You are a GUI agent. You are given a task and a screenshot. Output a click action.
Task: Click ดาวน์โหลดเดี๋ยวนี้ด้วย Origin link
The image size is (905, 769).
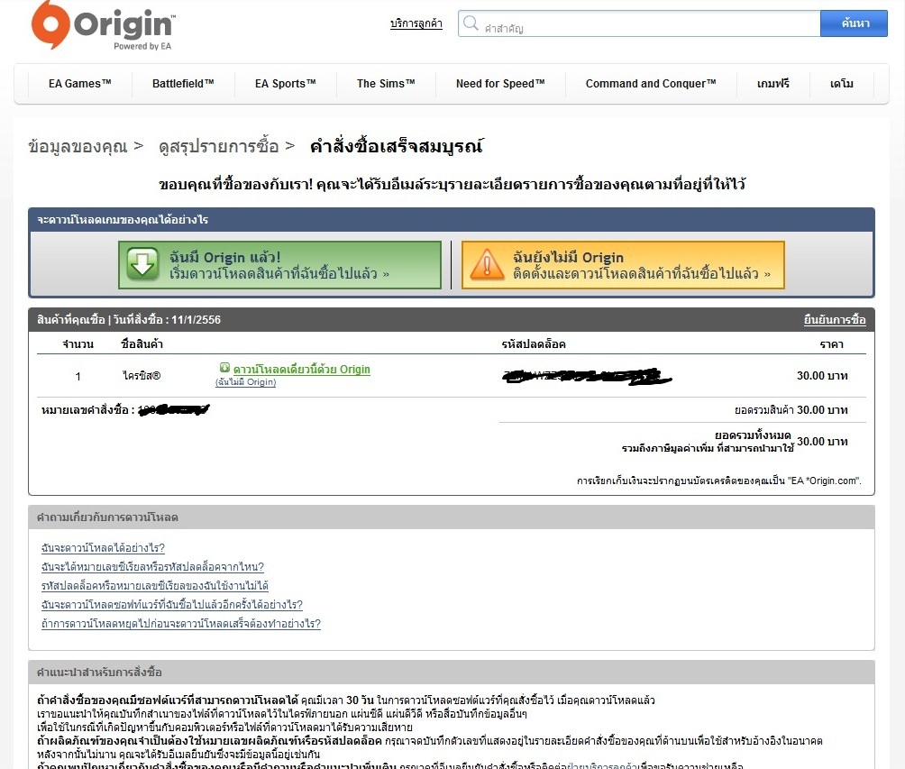pyautogui.click(x=301, y=369)
